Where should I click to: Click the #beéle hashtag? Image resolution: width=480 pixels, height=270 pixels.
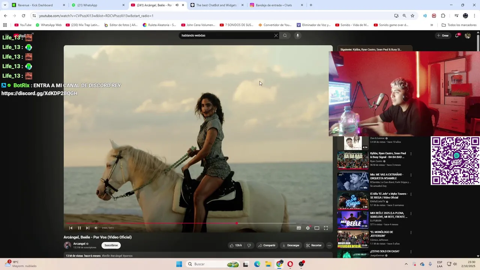[106, 256]
